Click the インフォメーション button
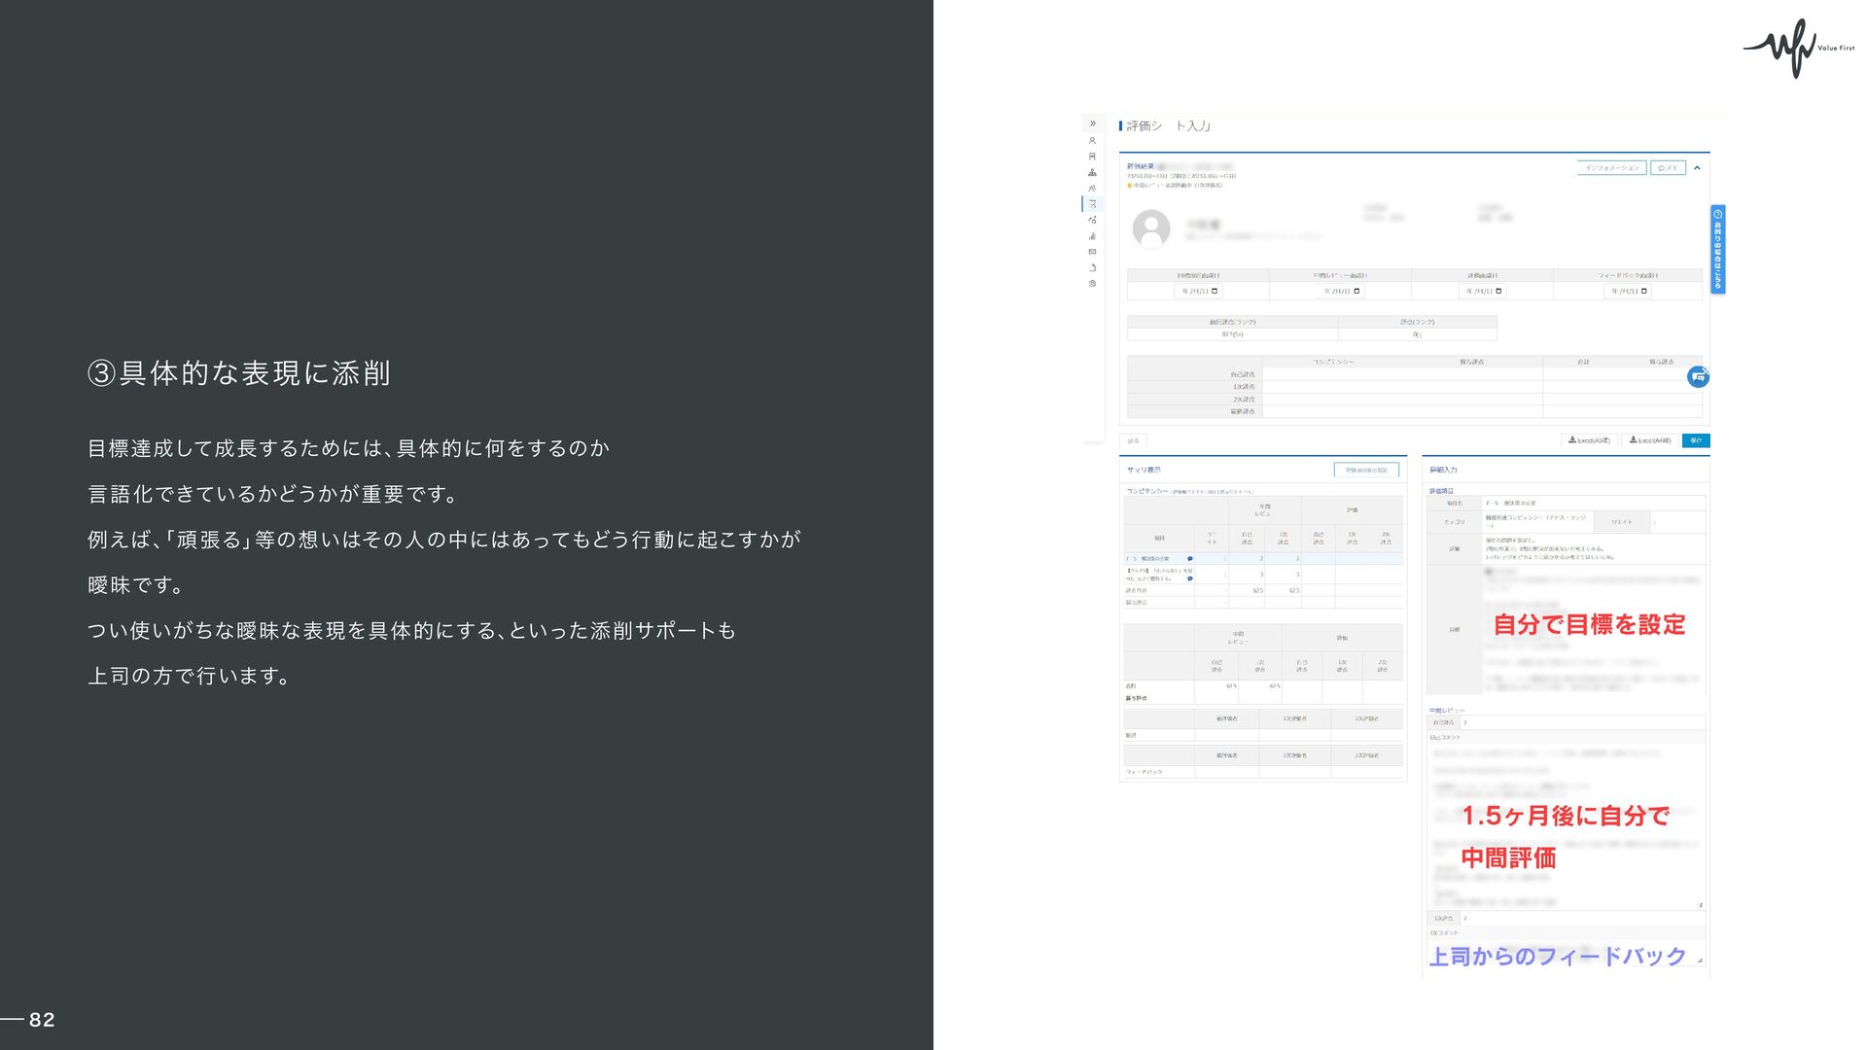The image size is (1867, 1050). click(1611, 168)
